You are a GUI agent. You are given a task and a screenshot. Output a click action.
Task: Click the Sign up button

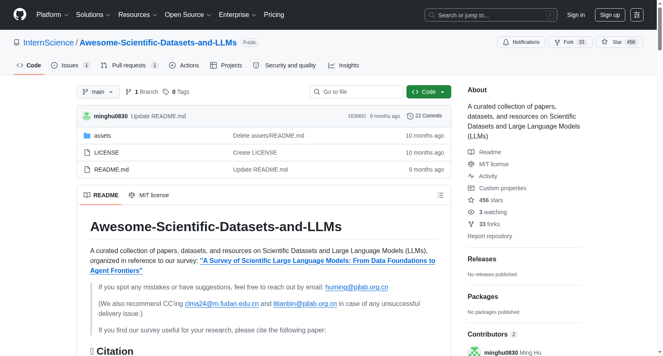610,15
